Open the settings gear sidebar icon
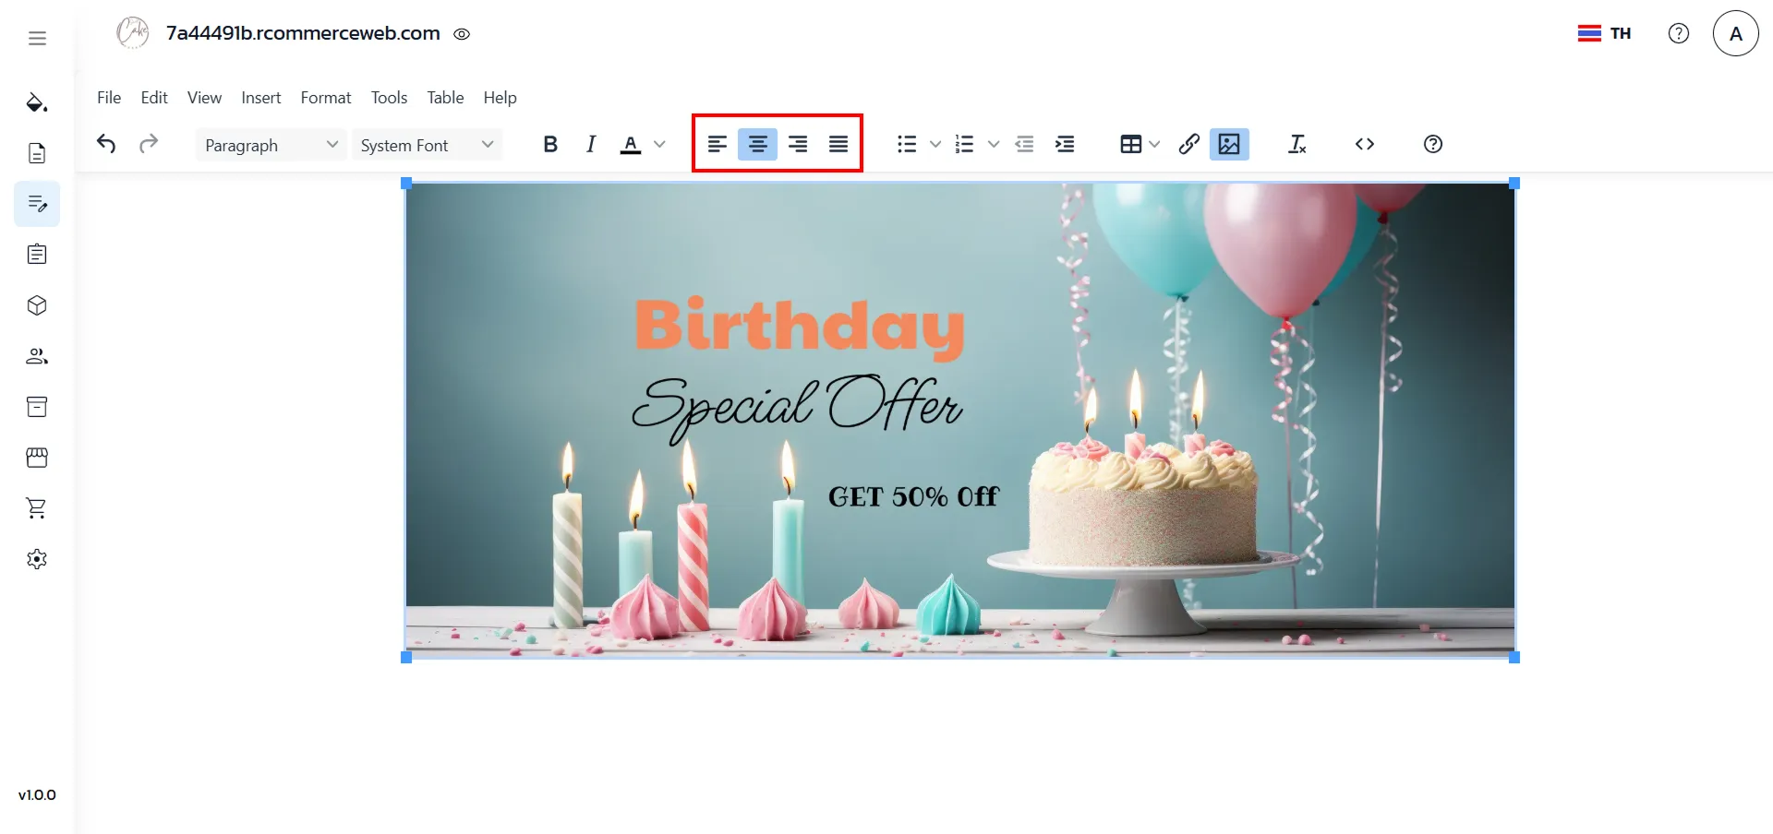The width and height of the screenshot is (1773, 834). pos(37,559)
